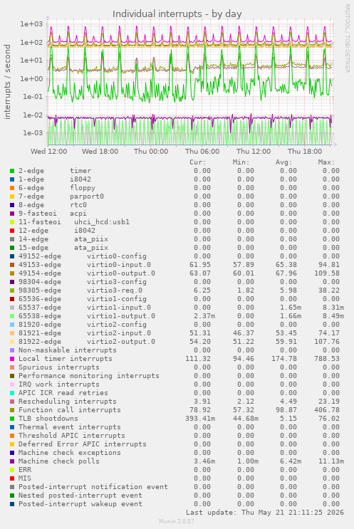Click the magenta Local timer interrupts swatch
Viewport: 354px width, 529px height.
coord(12,359)
